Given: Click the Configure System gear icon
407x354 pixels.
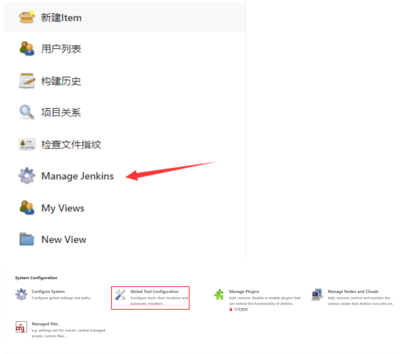Looking at the screenshot, I should [21, 294].
